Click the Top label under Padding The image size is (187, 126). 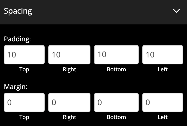24,69
